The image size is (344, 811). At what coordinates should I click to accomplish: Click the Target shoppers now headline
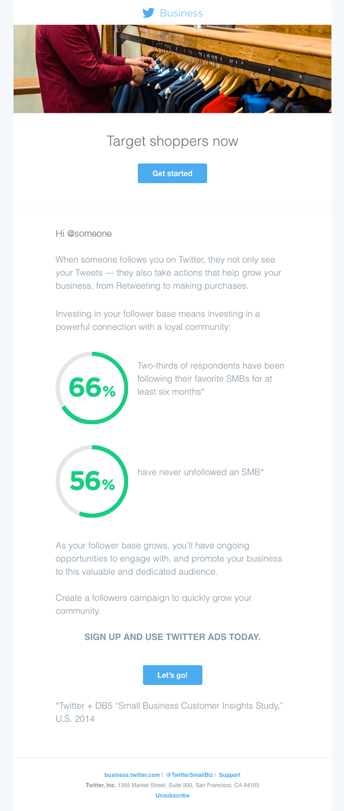173,141
